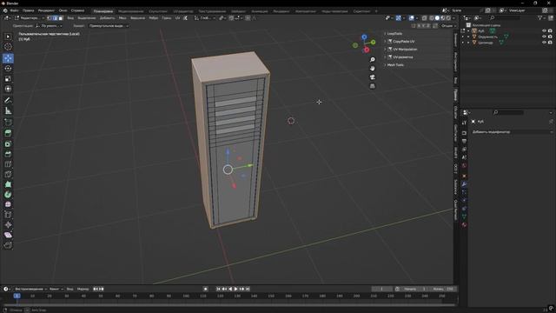
Task: Select solid viewport shading mode
Action: coord(437,17)
